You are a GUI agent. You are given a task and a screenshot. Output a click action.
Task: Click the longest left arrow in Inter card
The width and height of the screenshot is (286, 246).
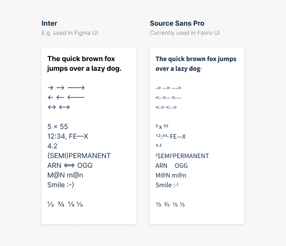(x=76, y=98)
